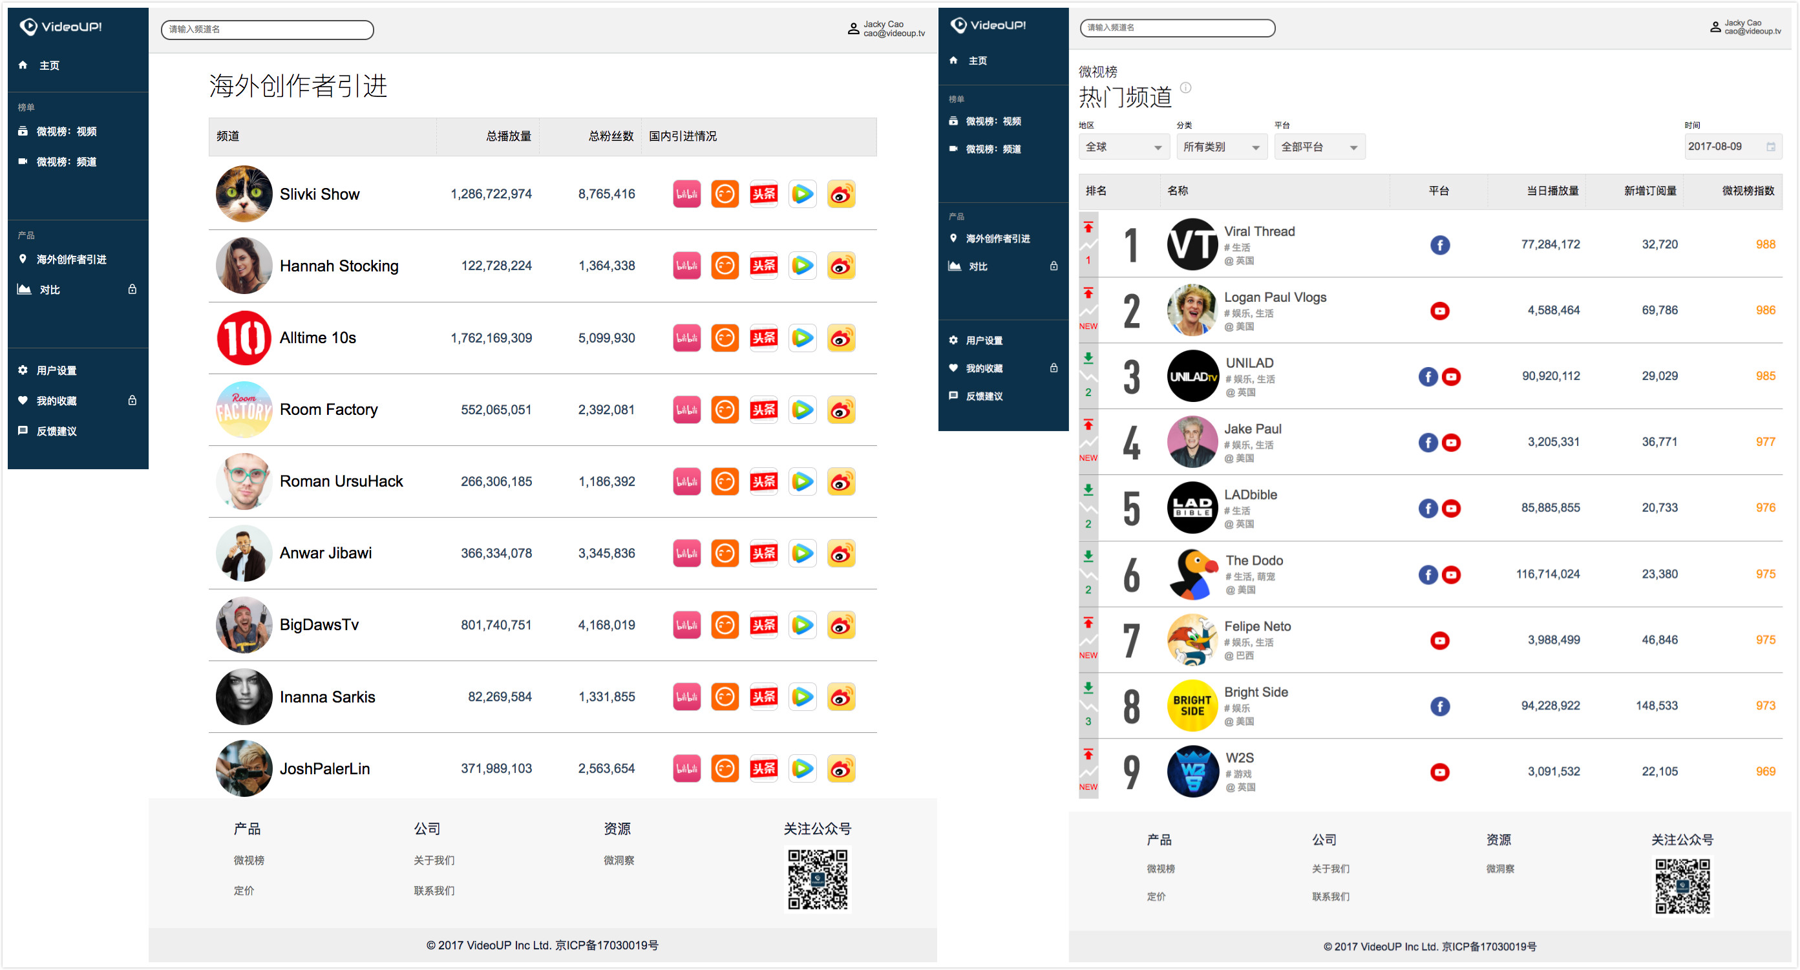Screen dimensions: 1800x970
Task: Click 联系我们 link in left window footer
Action: point(434,891)
